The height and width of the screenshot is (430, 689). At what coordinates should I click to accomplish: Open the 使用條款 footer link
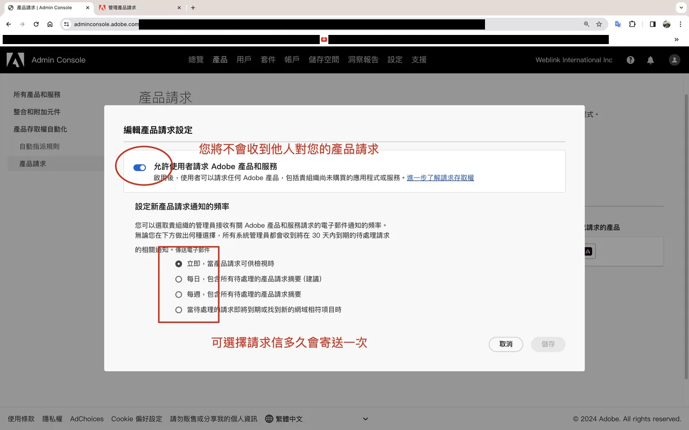coord(21,419)
